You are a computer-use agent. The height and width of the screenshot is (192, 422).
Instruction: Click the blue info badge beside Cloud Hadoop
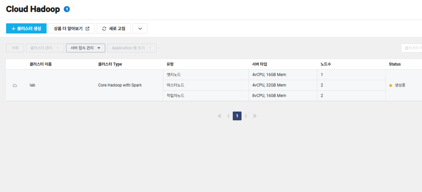(x=67, y=9)
